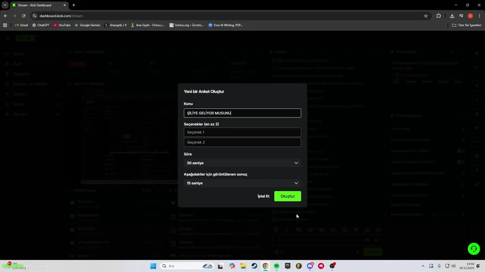Open the Windows Start menu
The width and height of the screenshot is (485, 272).
pos(153,266)
